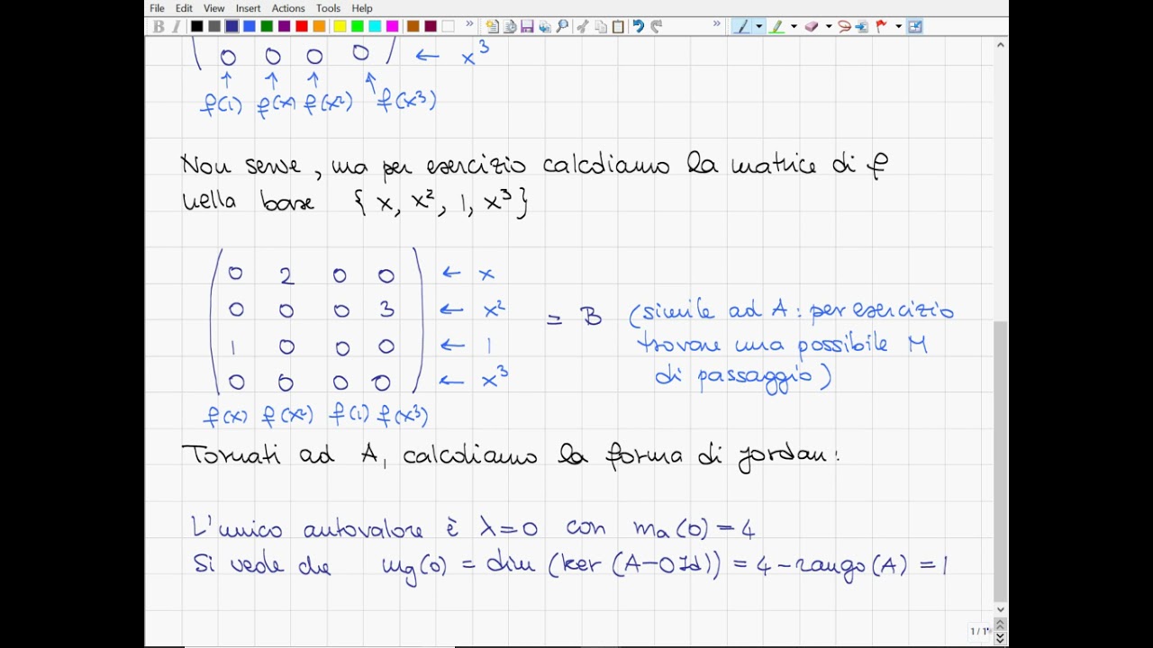
Task: Select the bright green ink color
Action: 358,26
